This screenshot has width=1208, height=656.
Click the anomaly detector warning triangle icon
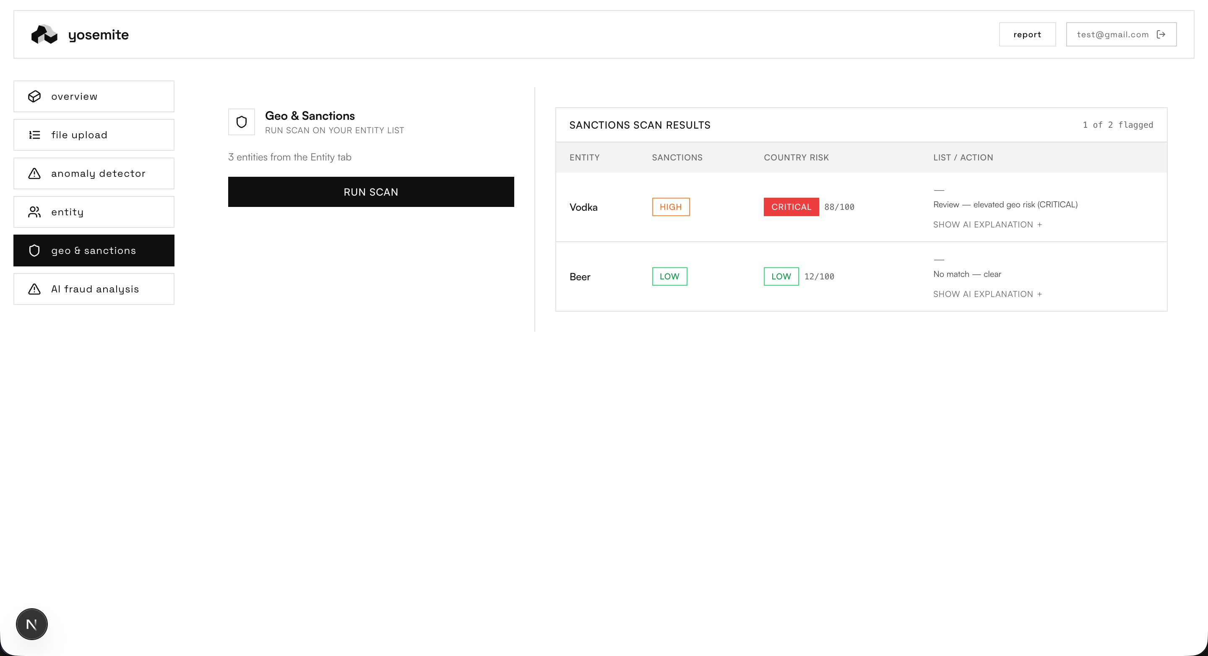(34, 174)
